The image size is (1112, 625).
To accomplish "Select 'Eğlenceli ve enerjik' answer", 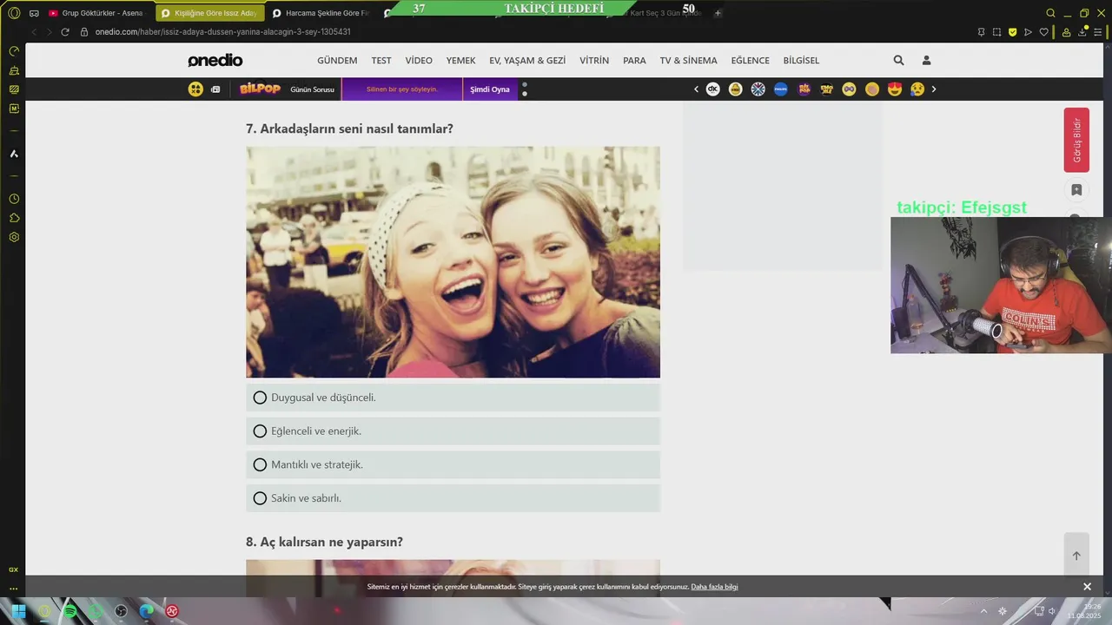I will point(453,431).
